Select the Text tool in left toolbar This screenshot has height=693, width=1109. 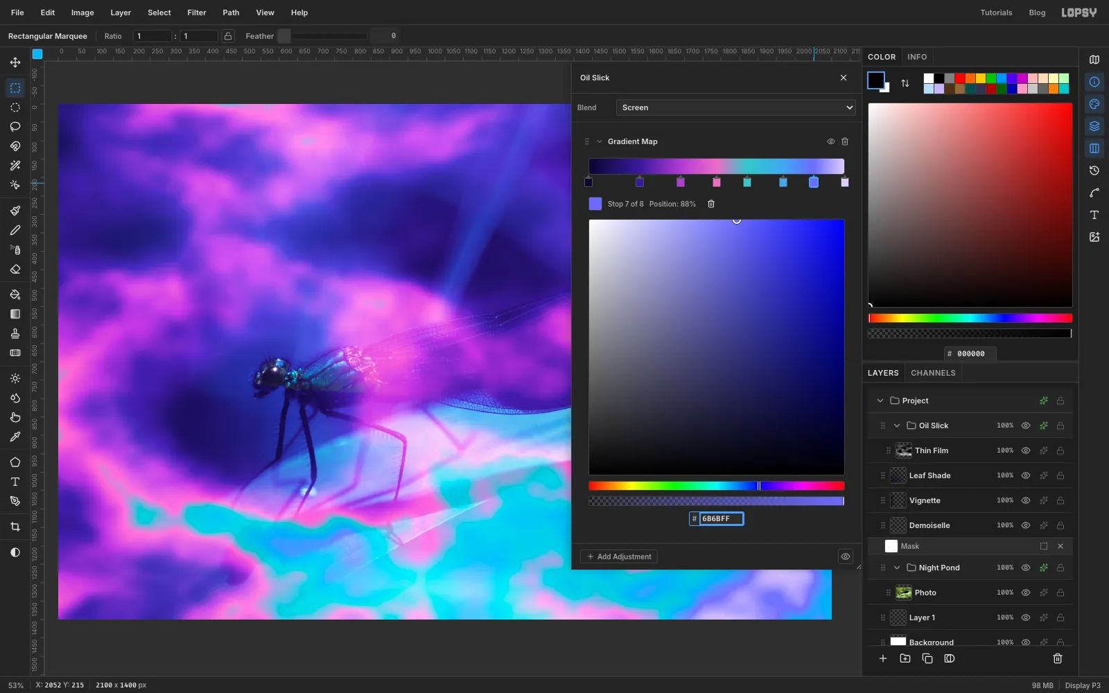pyautogui.click(x=15, y=482)
